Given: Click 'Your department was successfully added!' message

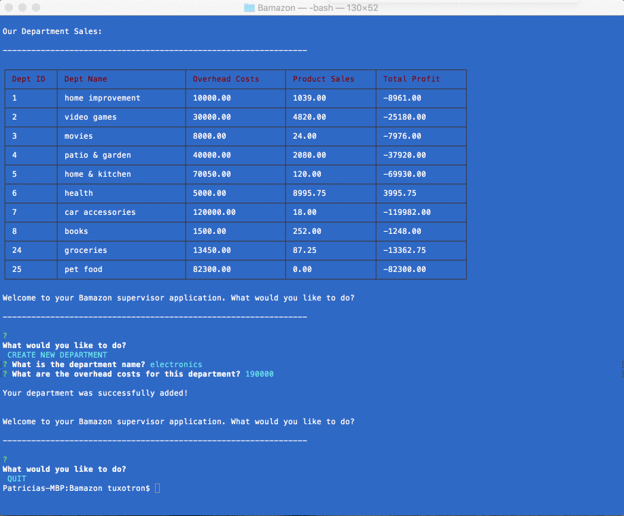Looking at the screenshot, I should coord(95,393).
